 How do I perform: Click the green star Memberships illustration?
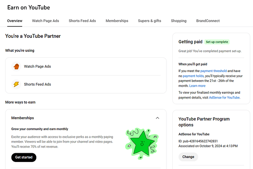(x=141, y=142)
